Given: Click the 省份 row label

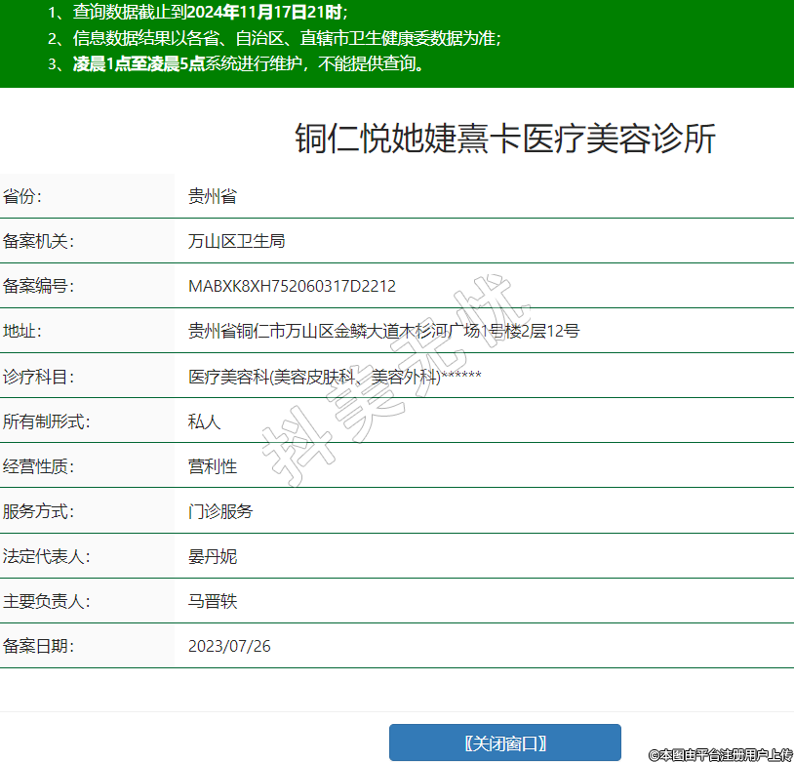Looking at the screenshot, I should 23,197.
